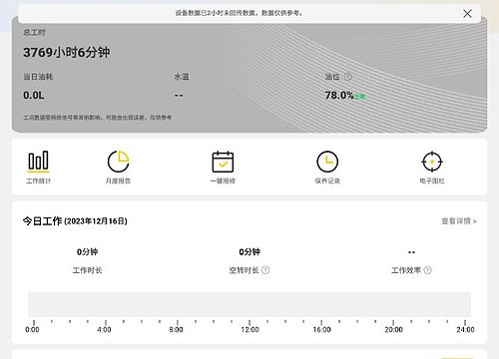
Task: Click the 0分钟 工作时长 value
Action: click(87, 252)
